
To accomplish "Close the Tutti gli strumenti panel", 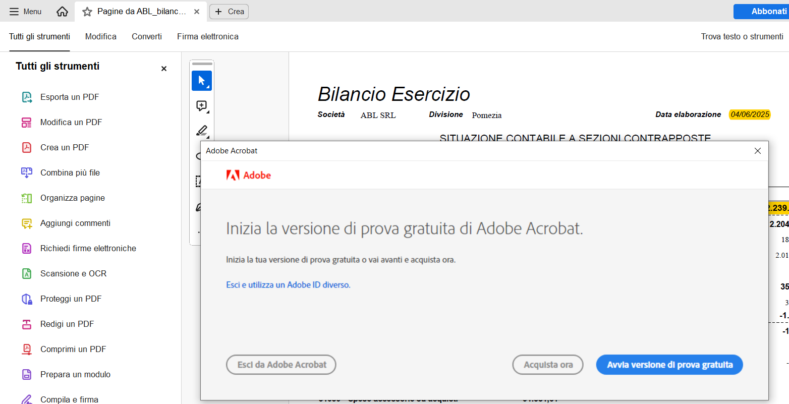I will tap(164, 69).
